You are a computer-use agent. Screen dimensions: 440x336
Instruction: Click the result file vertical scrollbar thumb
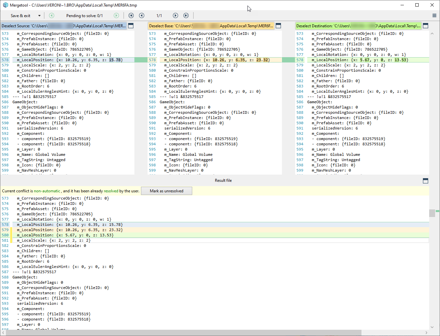click(x=432, y=213)
